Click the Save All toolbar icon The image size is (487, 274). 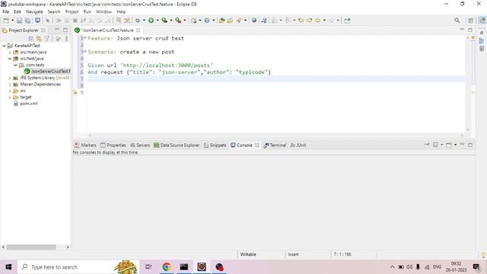pyautogui.click(x=27, y=21)
